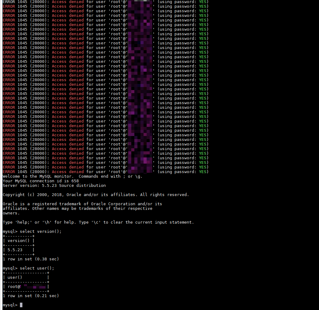Image resolution: width=319 pixels, height=310 pixels.
Task: Click the '1 row in set (0.38 sec)' line
Action: click(x=31, y=259)
